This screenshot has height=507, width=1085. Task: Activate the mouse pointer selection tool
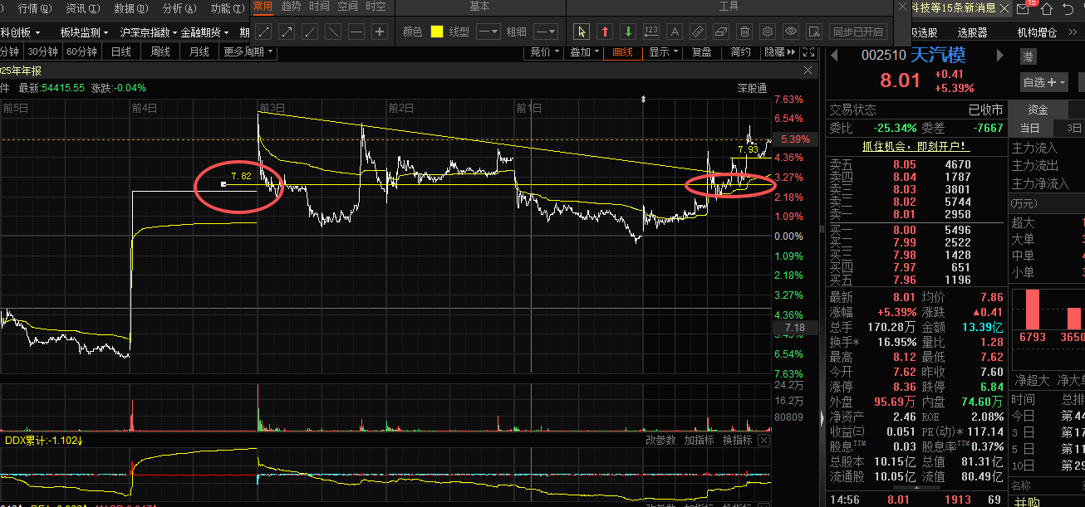coord(582,32)
